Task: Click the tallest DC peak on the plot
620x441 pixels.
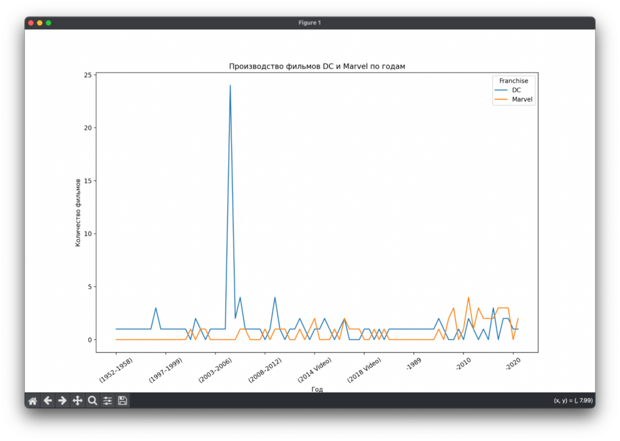Action: coord(230,86)
